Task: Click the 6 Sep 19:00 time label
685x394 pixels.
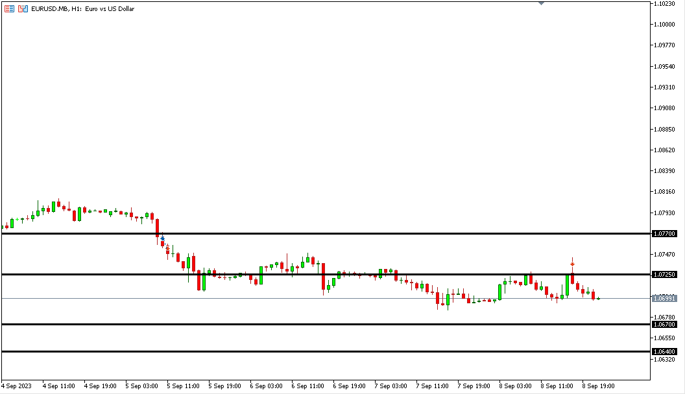Action: (x=349, y=386)
